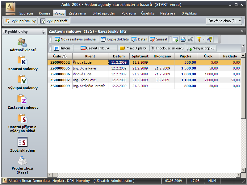
Task: Switch to the Zastavárna tab
Action: tap(77, 13)
